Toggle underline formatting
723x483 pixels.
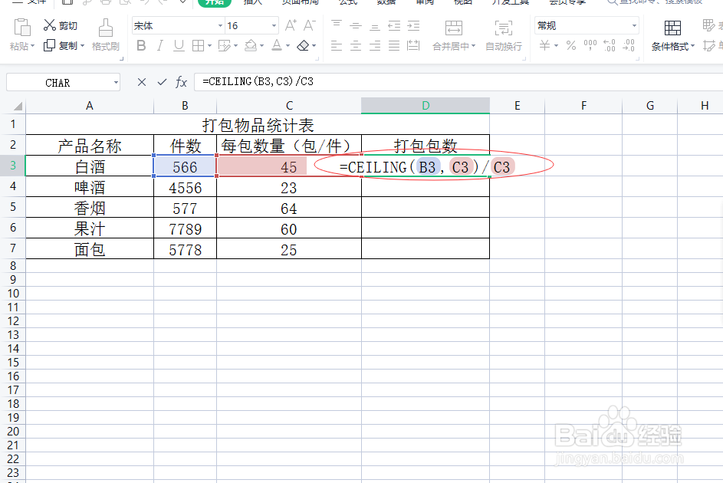tap(178, 45)
